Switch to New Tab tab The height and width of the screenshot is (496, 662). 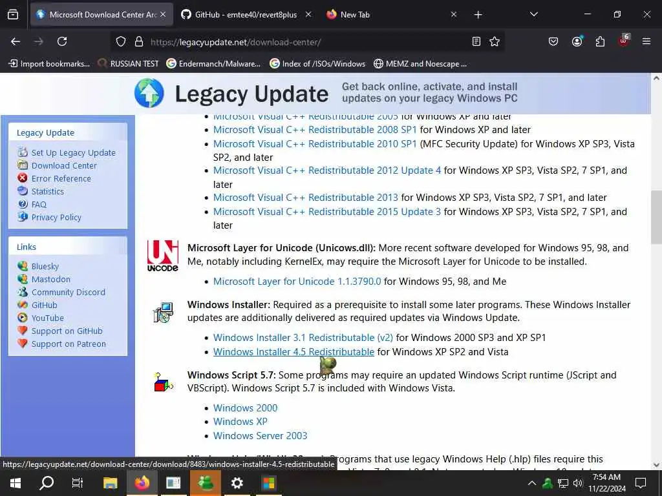(355, 15)
